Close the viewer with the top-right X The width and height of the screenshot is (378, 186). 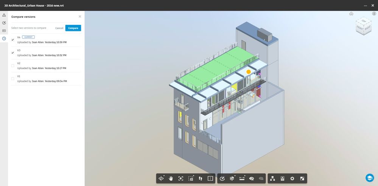pyautogui.click(x=373, y=6)
